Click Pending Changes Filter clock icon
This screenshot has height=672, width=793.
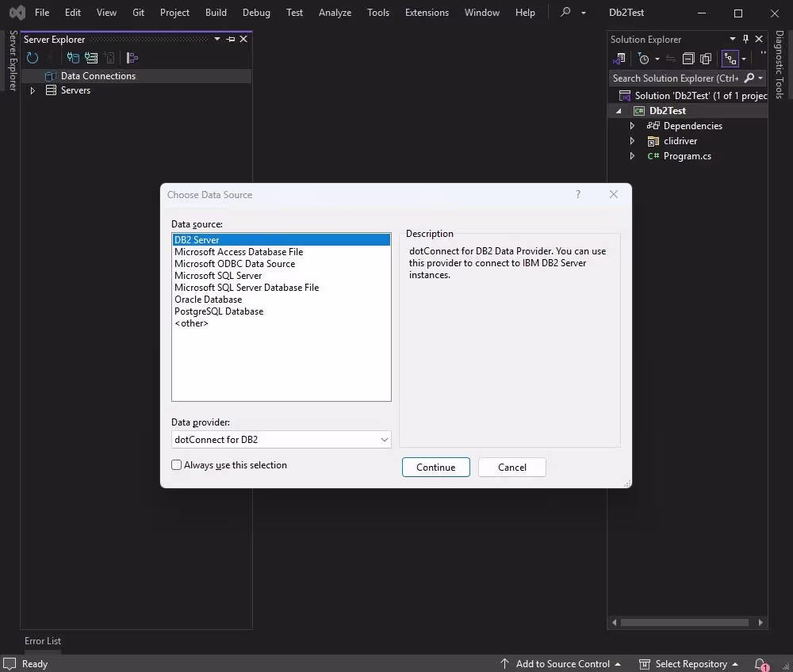[643, 59]
